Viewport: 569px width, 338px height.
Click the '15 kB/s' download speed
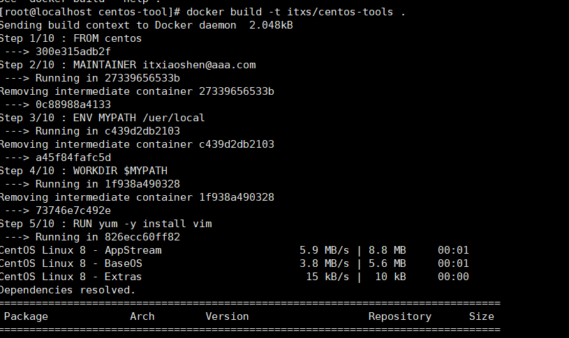[327, 277]
